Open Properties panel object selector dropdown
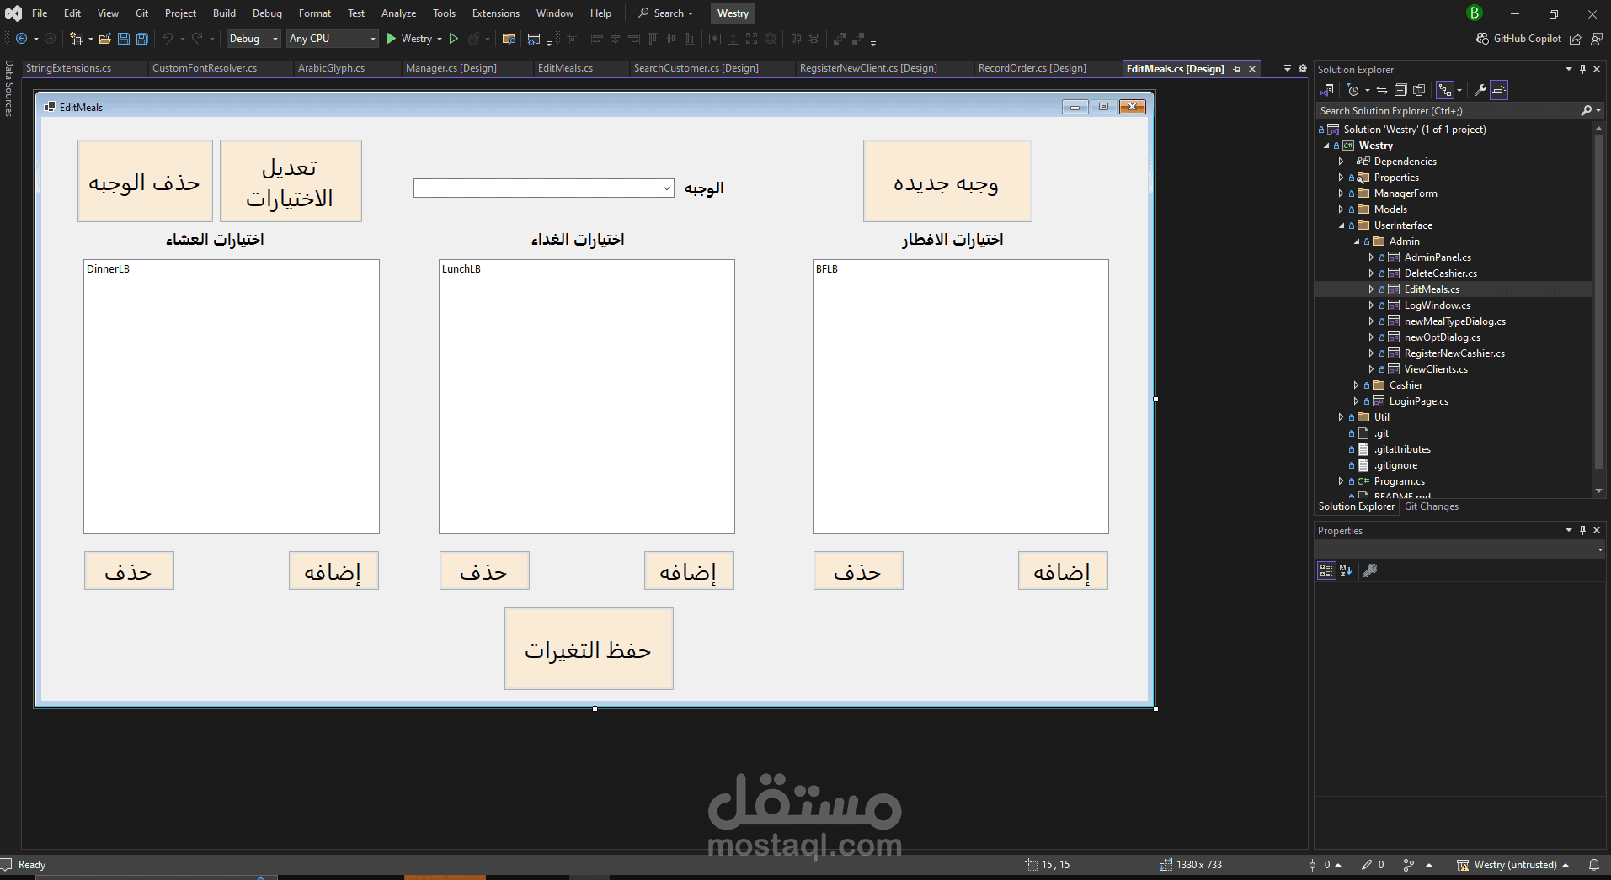 [1600, 549]
